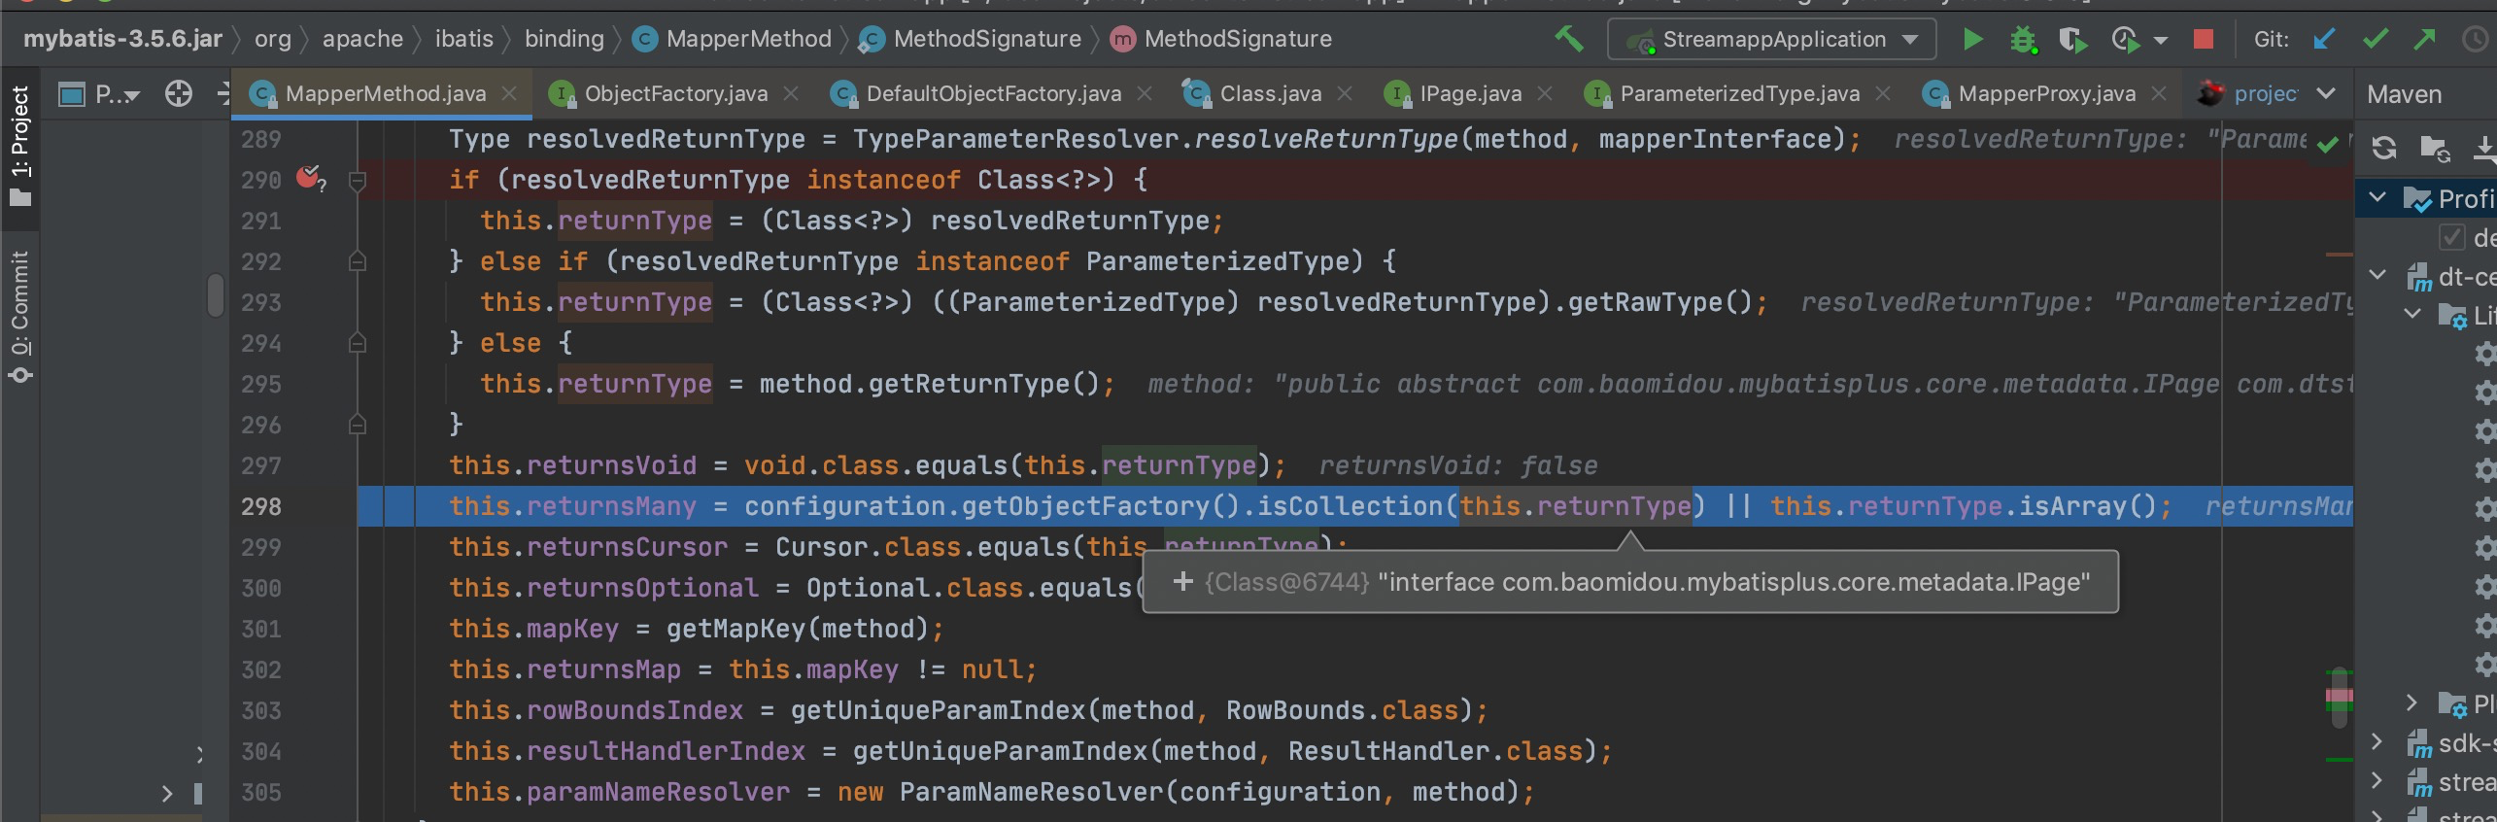The width and height of the screenshot is (2497, 822).
Task: Click Git commit green checkmark
Action: pyautogui.click(x=2375, y=40)
